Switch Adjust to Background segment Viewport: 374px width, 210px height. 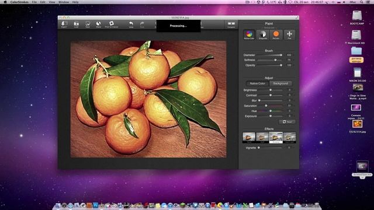point(280,83)
